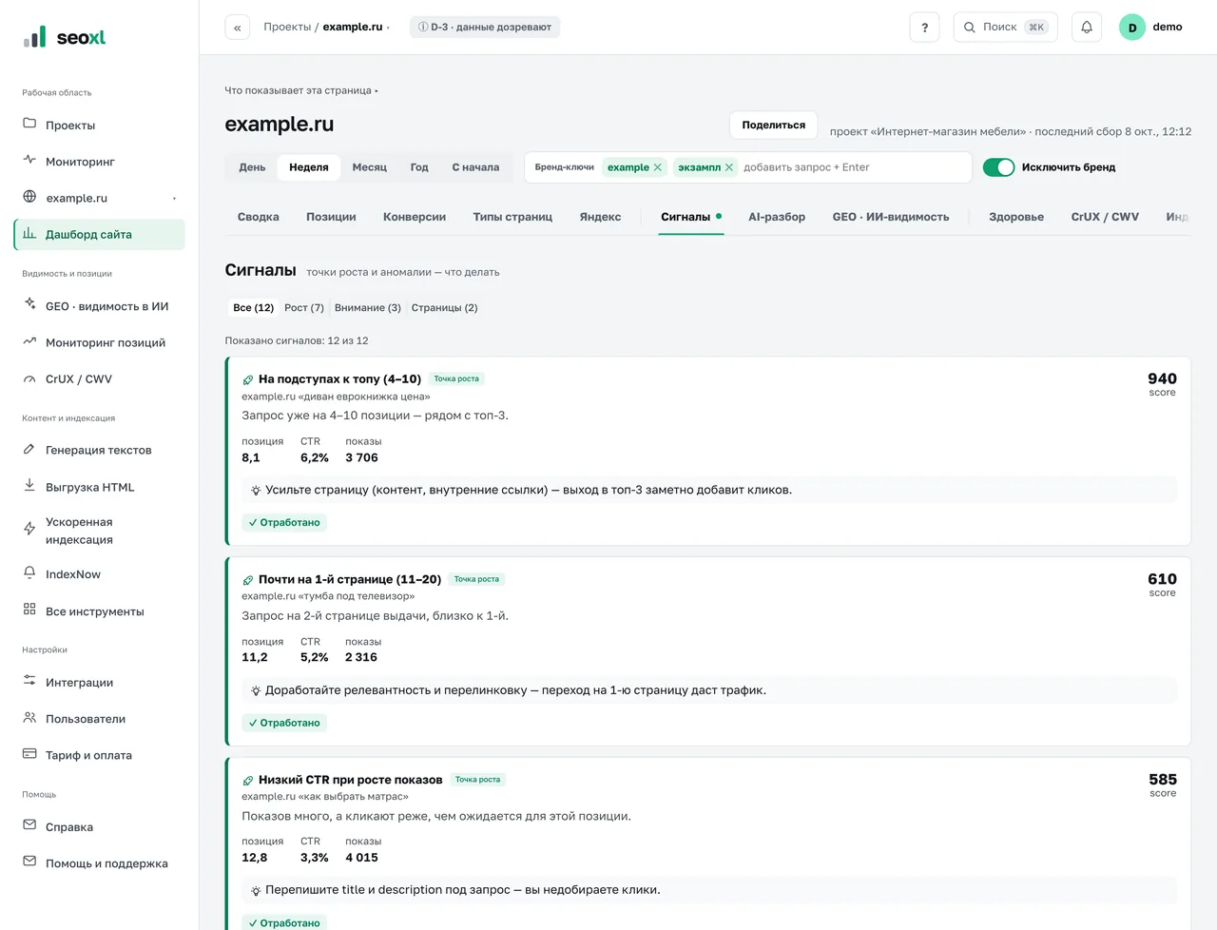Open the notifications bell

[1087, 28]
